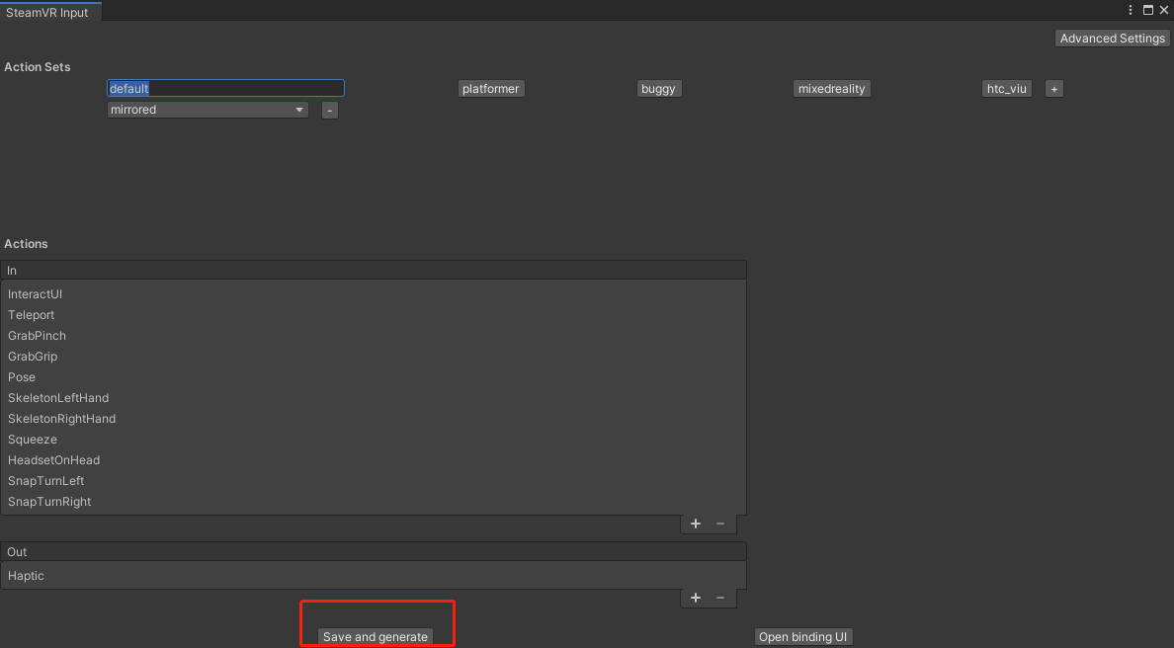Maximize the SteamVR Input window
1174x648 pixels.
click(1147, 10)
